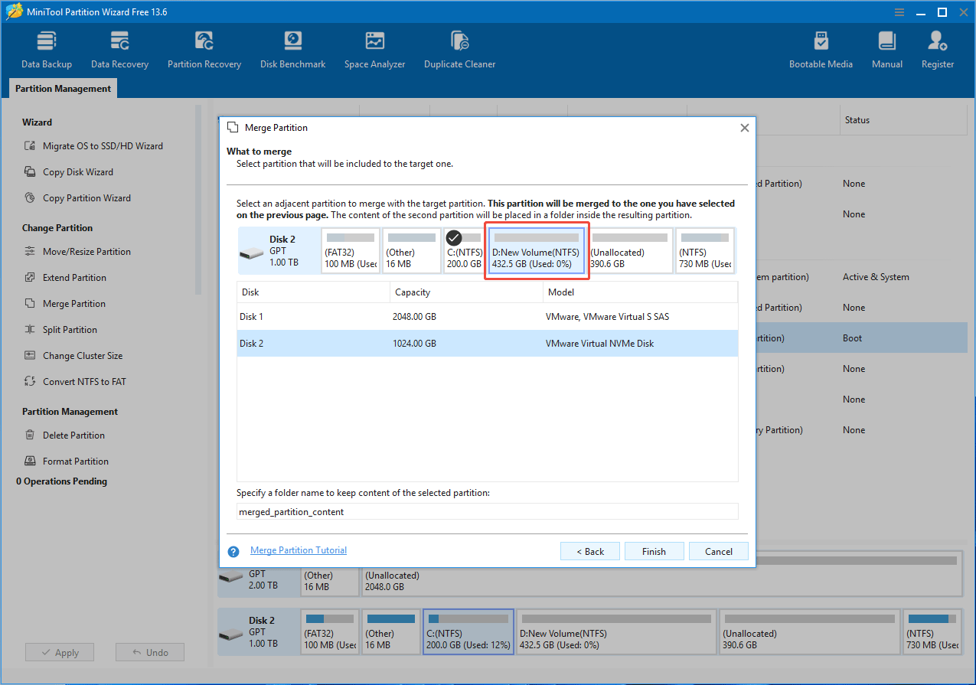976x685 pixels.
Task: Select 2048.0 GB Unallocated in disk map
Action: (x=661, y=574)
